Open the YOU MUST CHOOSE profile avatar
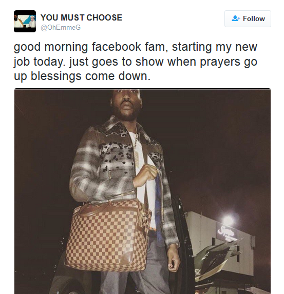The width and height of the screenshot is (284, 294). coord(25,21)
